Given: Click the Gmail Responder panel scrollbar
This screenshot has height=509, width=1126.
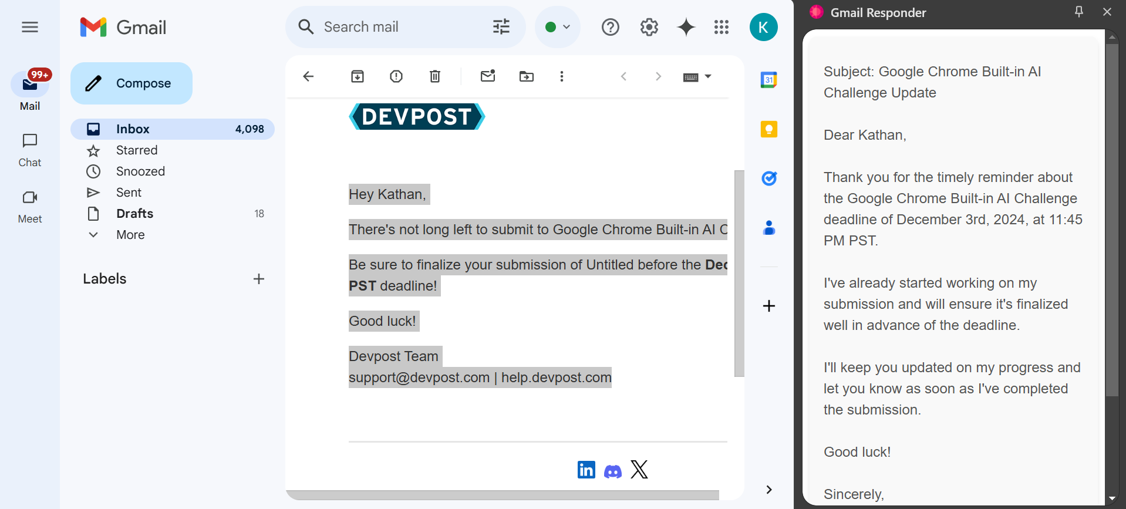Looking at the screenshot, I should click(x=1112, y=220).
